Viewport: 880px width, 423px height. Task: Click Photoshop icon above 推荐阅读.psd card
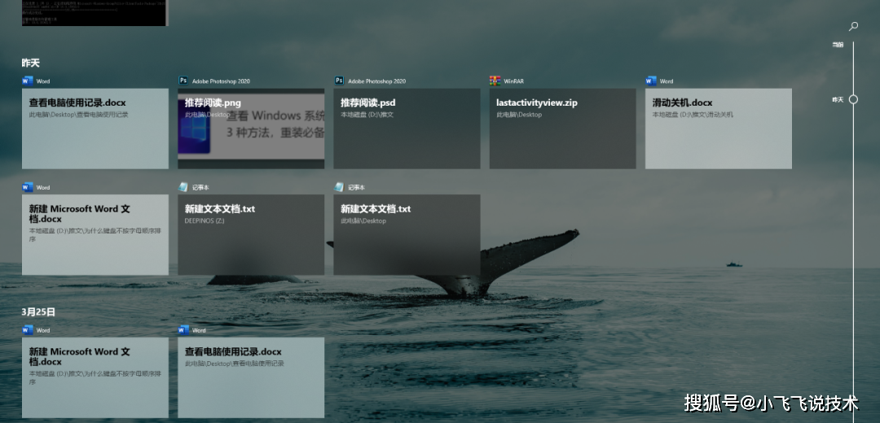(339, 81)
